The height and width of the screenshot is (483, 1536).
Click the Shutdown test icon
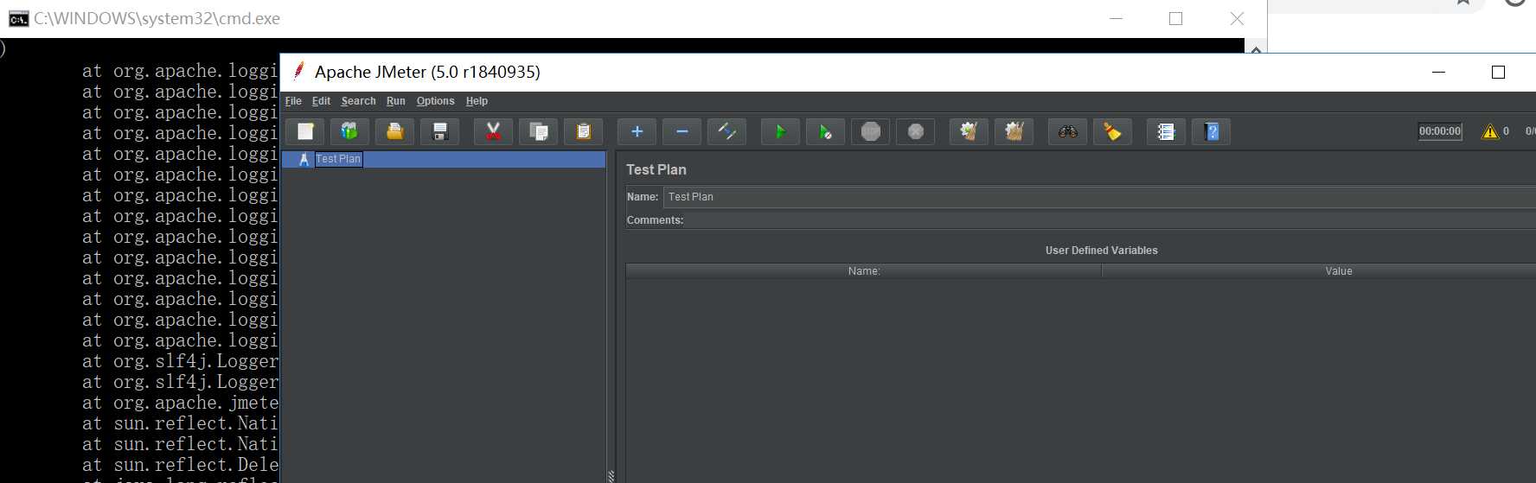[x=916, y=131]
